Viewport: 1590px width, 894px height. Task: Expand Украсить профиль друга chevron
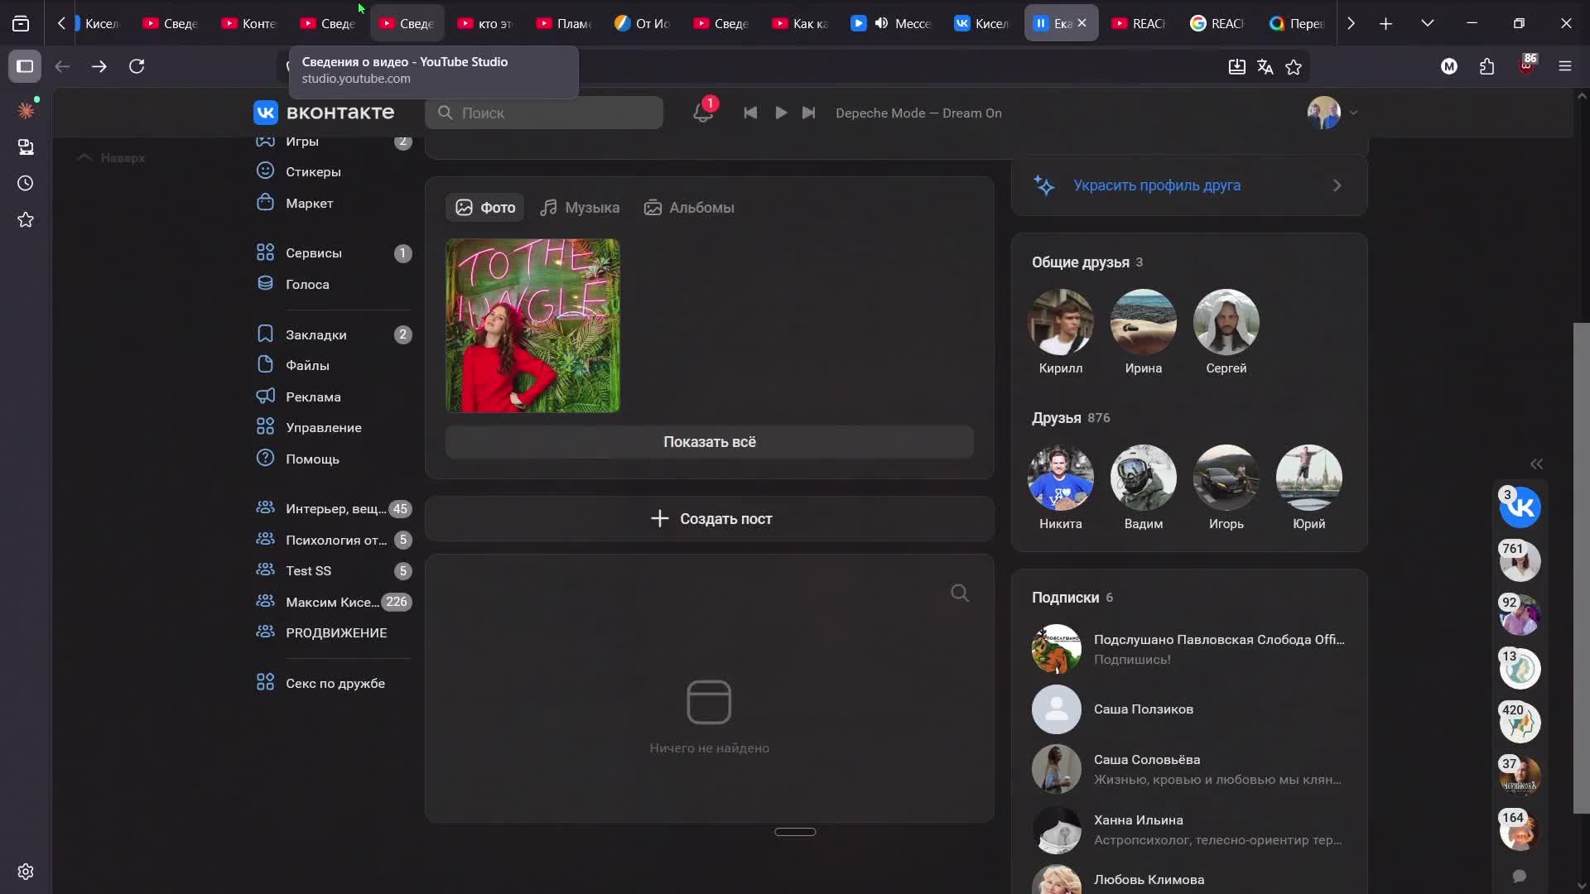coord(1337,185)
